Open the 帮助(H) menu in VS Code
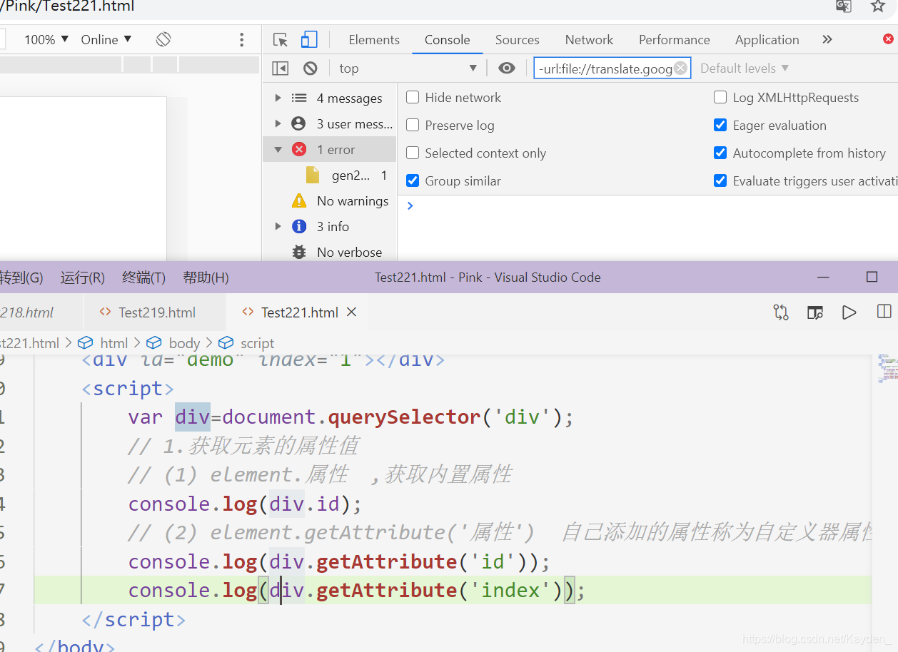Viewport: 898px width, 652px height. click(206, 277)
